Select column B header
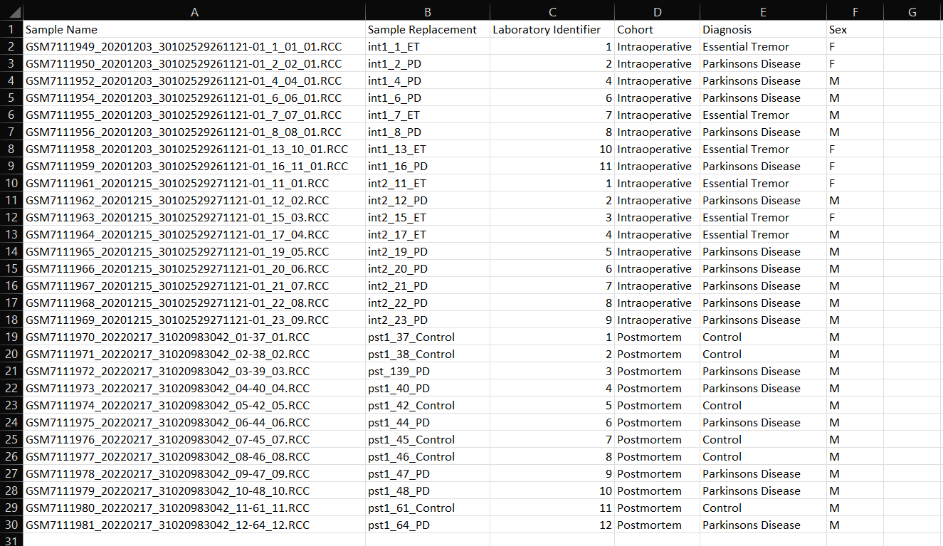Image resolution: width=943 pixels, height=546 pixels. [x=427, y=12]
